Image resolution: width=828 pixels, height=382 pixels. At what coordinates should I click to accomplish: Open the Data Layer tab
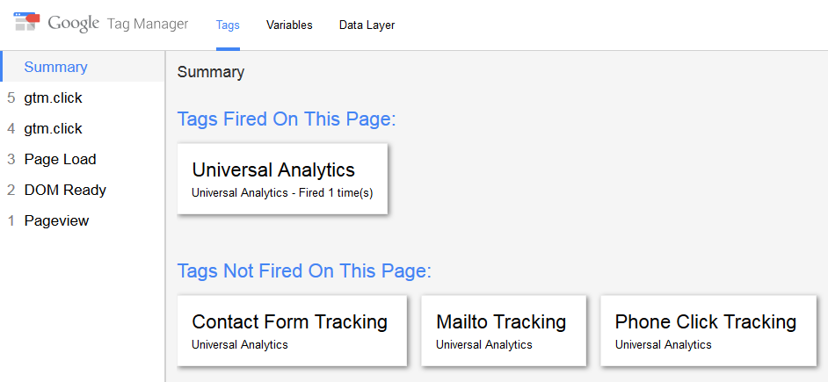[x=367, y=25]
